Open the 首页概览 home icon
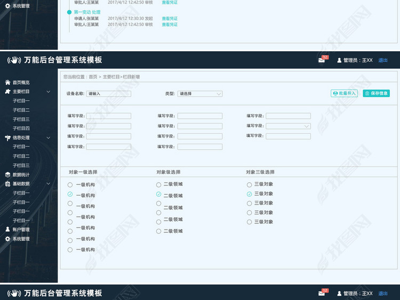400x300 pixels. (x=7, y=83)
